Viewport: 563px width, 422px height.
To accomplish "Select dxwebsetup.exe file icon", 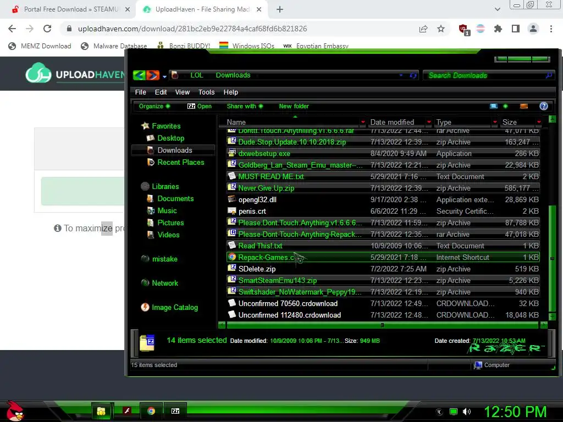I will [x=232, y=153].
